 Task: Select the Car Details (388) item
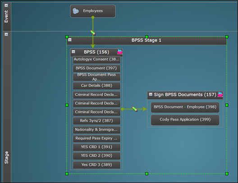pos(96,86)
